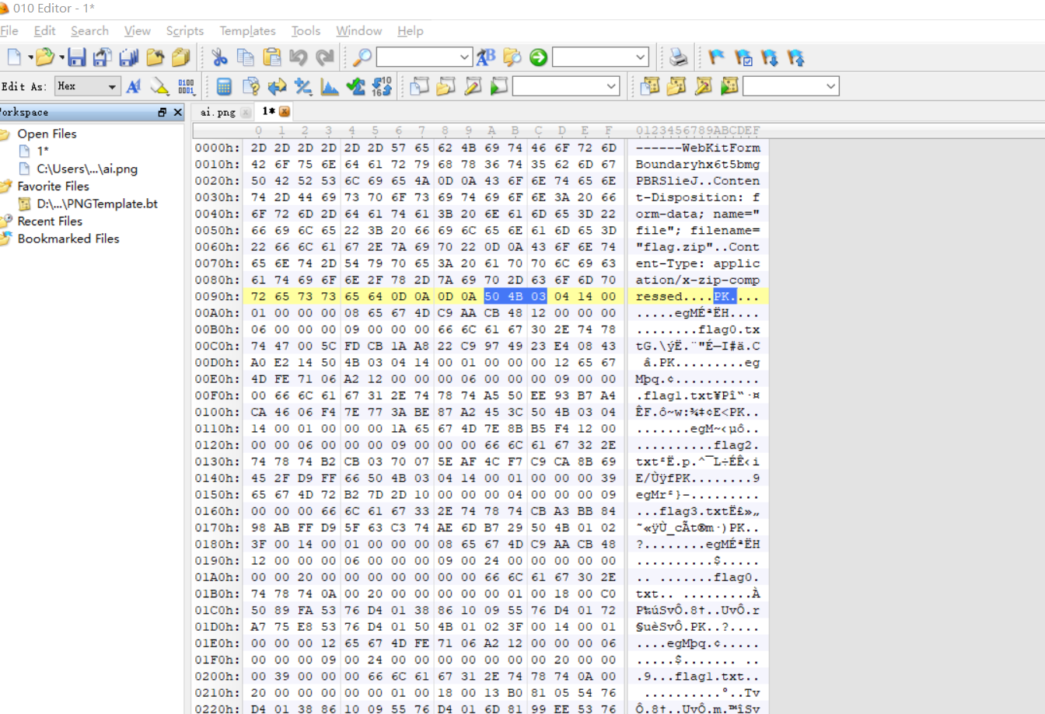Open the New file dropdown arrow

(30, 57)
